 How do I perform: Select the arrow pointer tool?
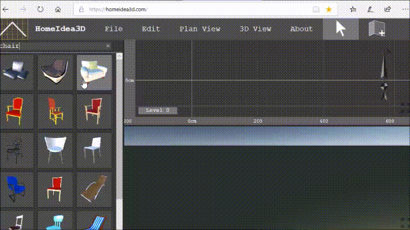[x=341, y=29]
